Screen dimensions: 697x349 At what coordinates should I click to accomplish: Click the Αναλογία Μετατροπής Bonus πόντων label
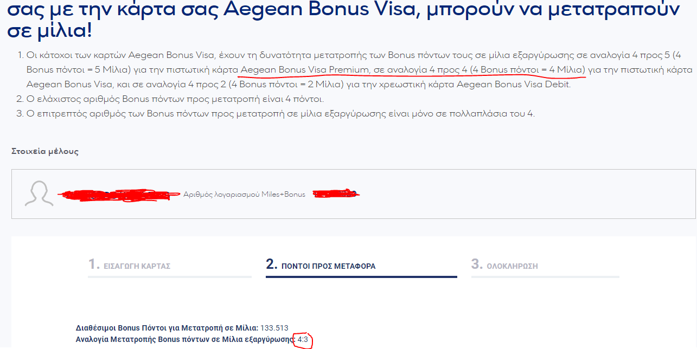[x=186, y=340]
